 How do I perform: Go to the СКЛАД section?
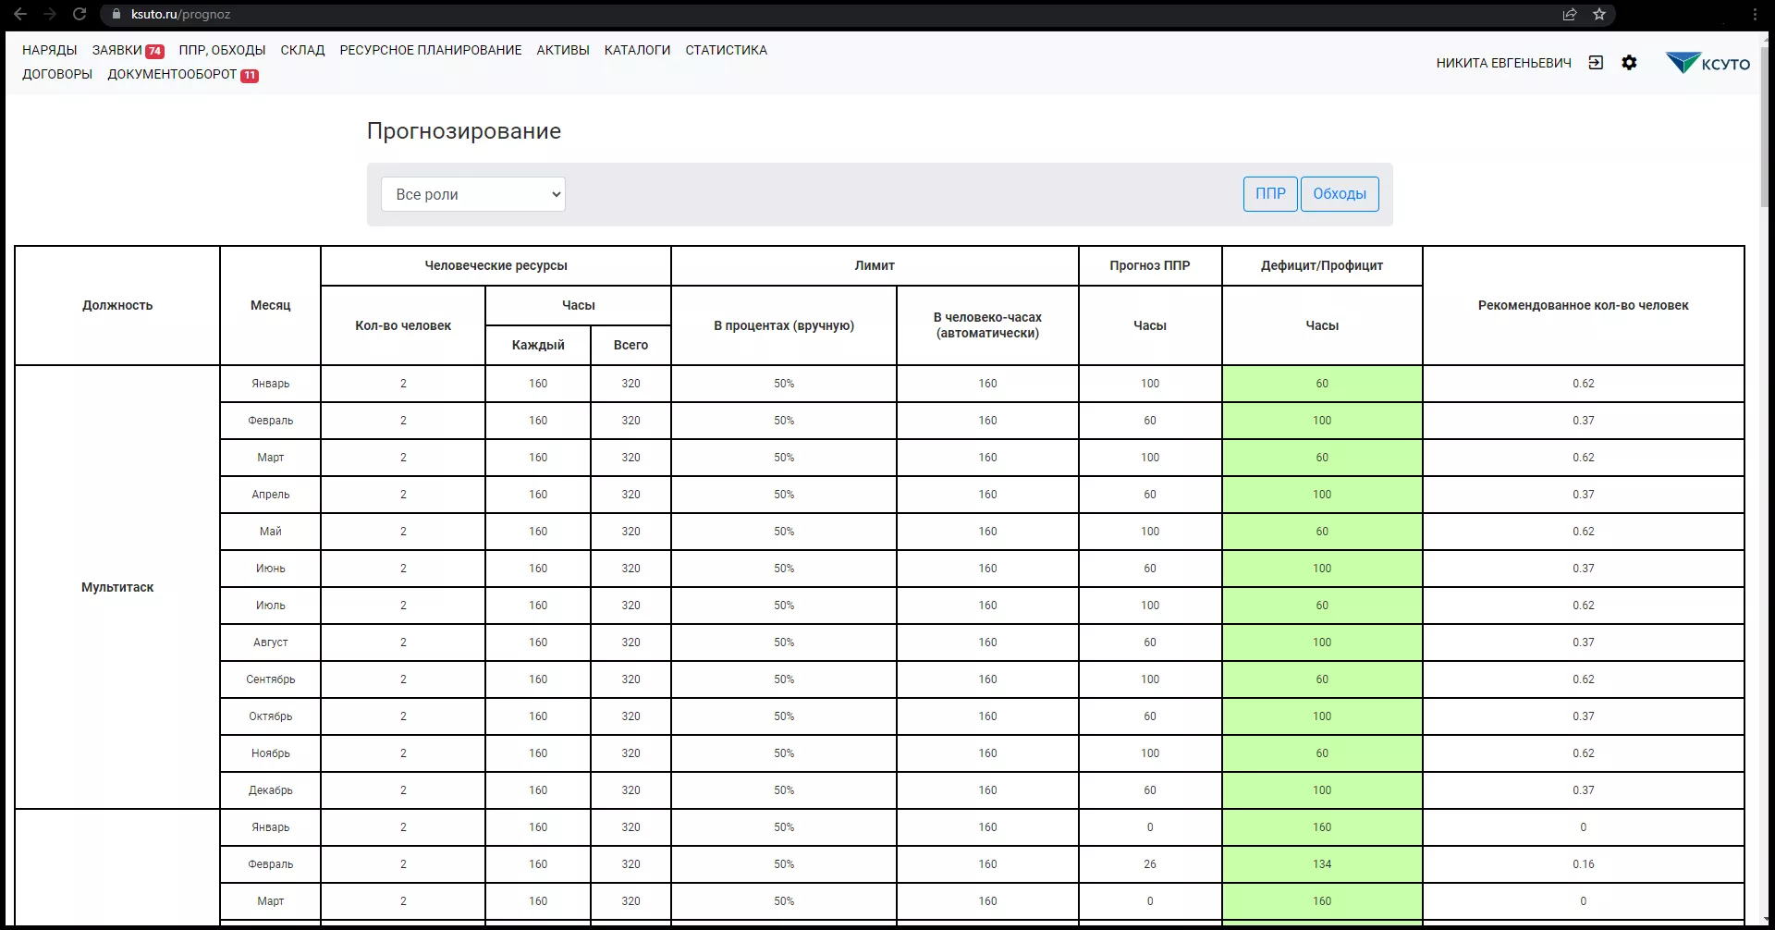302,50
